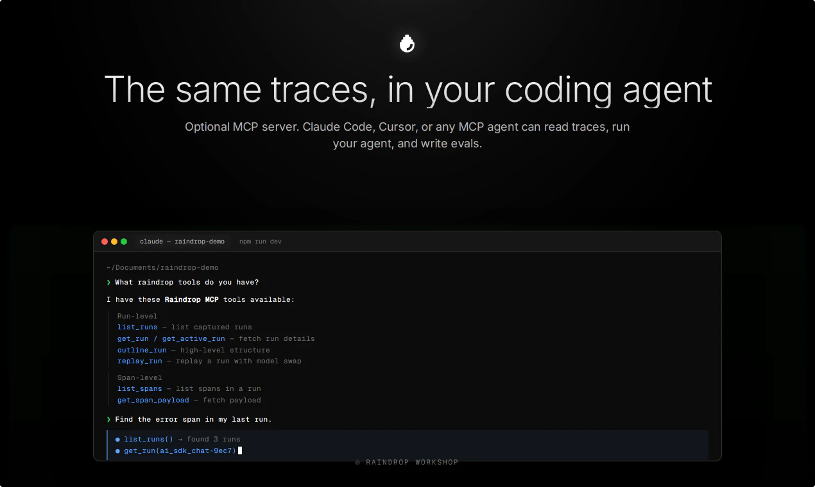Click the red close window dot
Image resolution: width=815 pixels, height=487 pixels.
(x=105, y=242)
